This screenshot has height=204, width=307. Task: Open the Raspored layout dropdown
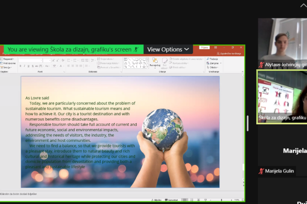click(7, 59)
